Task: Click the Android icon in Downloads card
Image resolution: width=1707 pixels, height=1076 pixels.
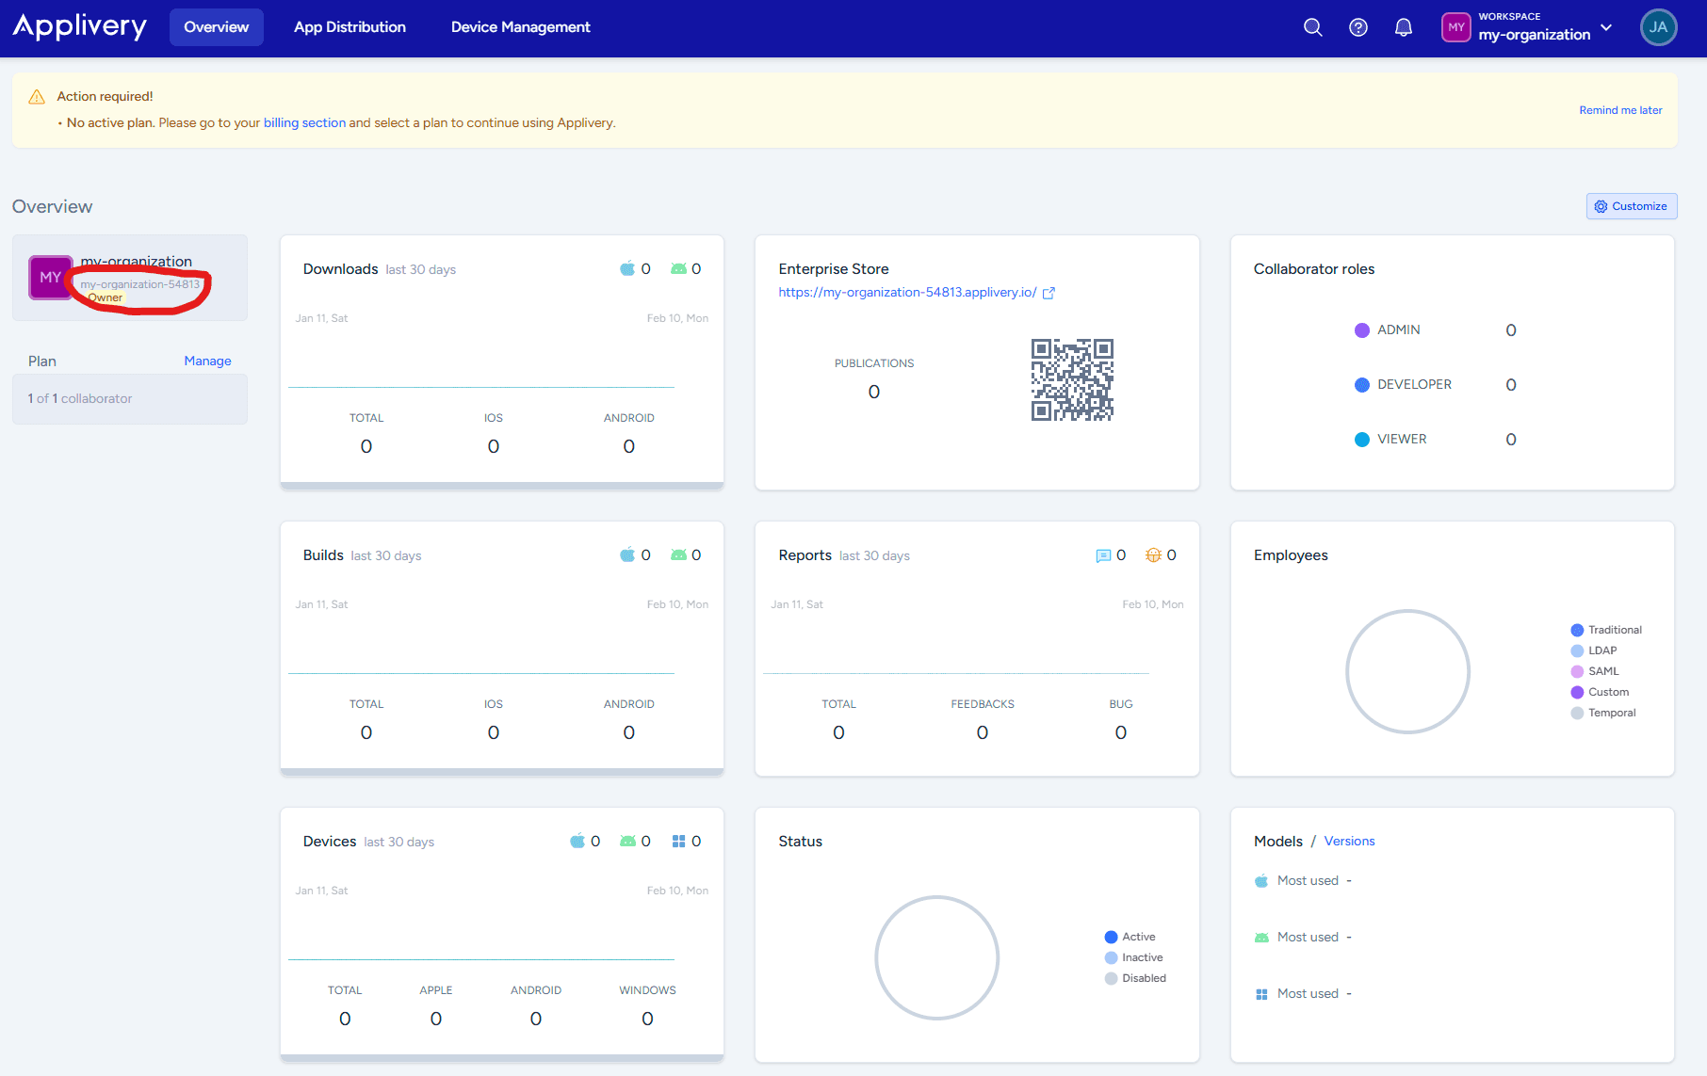Action: (678, 269)
